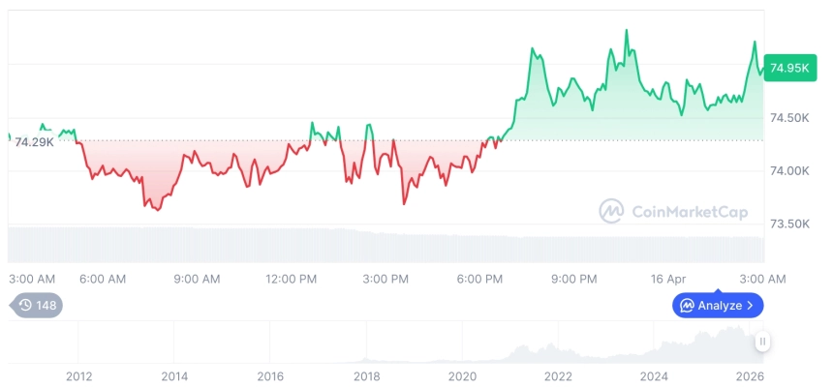Click the 12:00 PM time axis label
833x388 pixels.
coord(292,279)
